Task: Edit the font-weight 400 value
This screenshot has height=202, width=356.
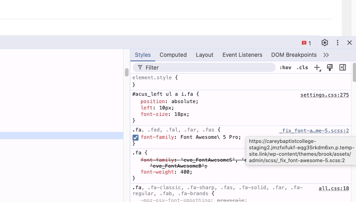Action: (185, 172)
